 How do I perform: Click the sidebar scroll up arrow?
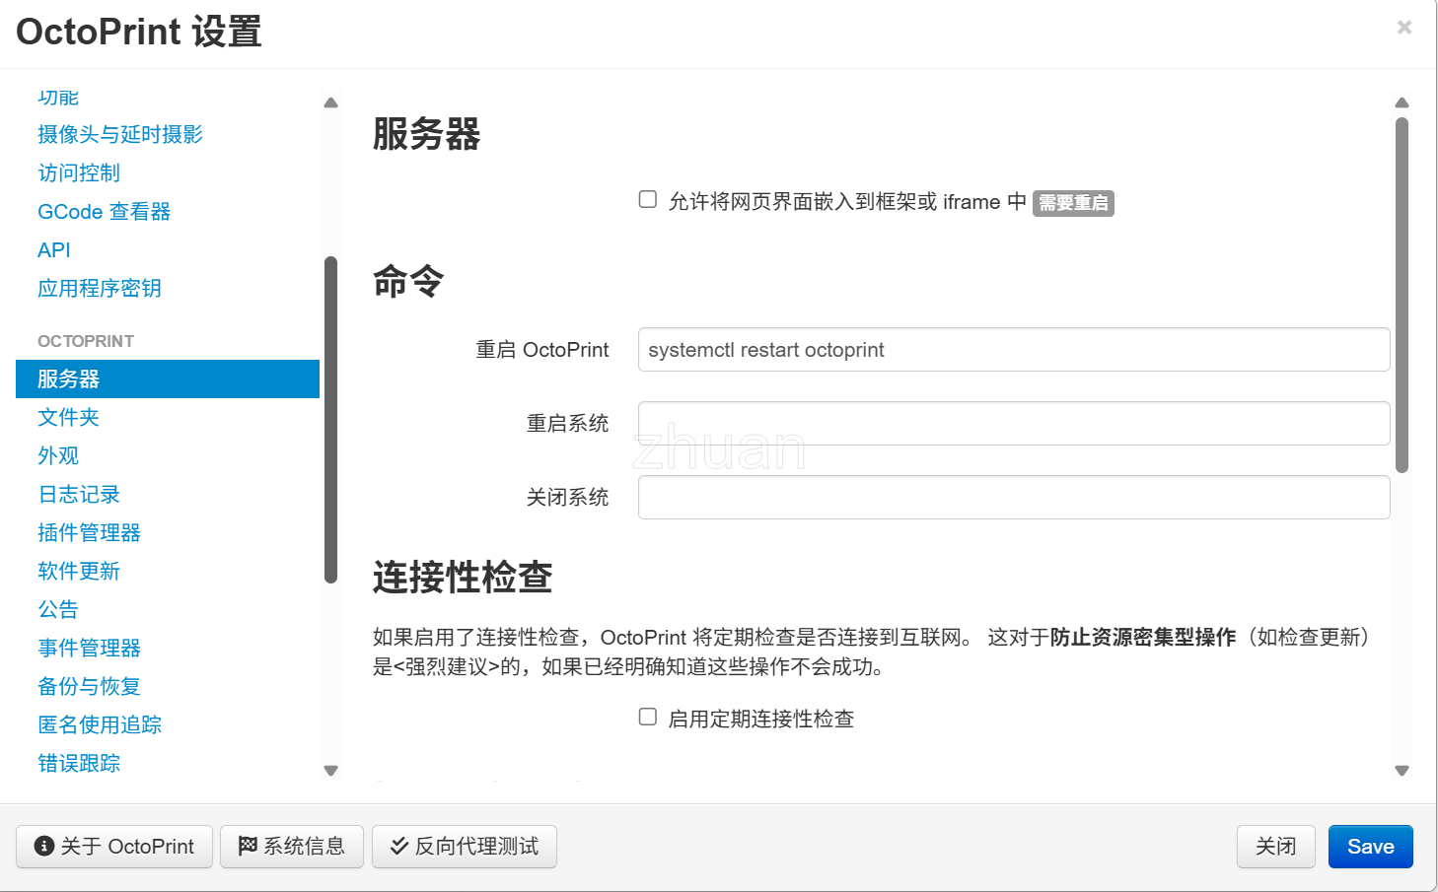331,103
